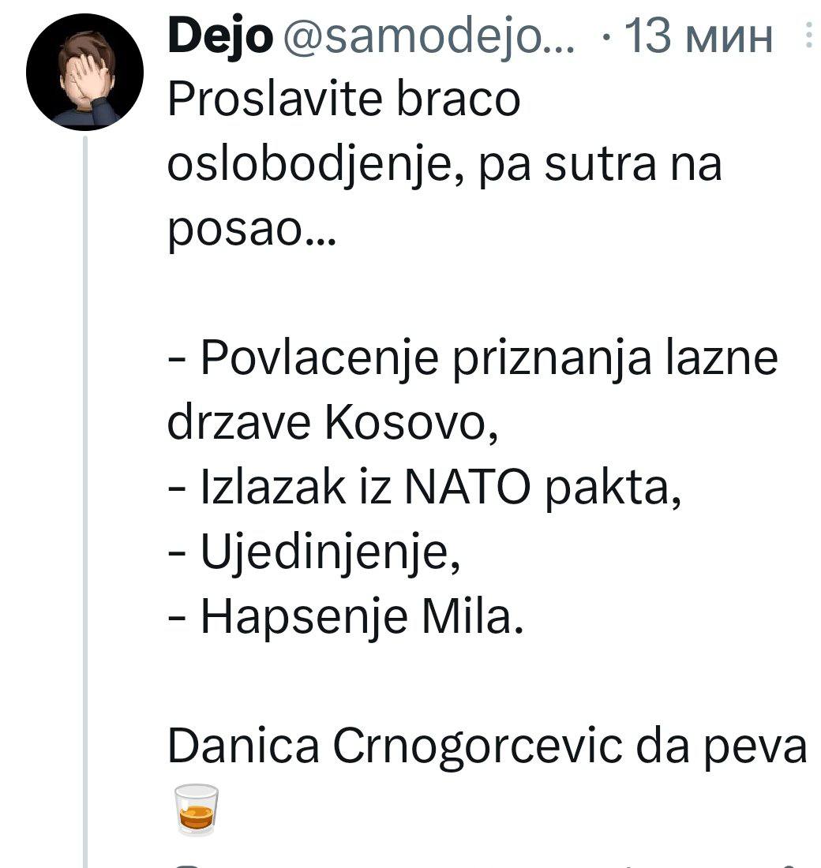Screen dimensions: 821x868
Task: Click the line 'oslobodjenje, pa sutra na'
Action: (x=445, y=164)
